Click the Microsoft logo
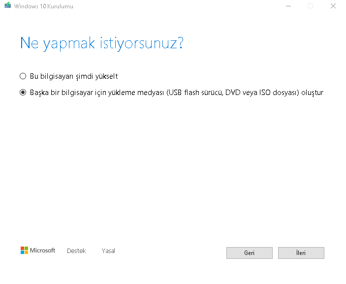 click(x=38, y=251)
